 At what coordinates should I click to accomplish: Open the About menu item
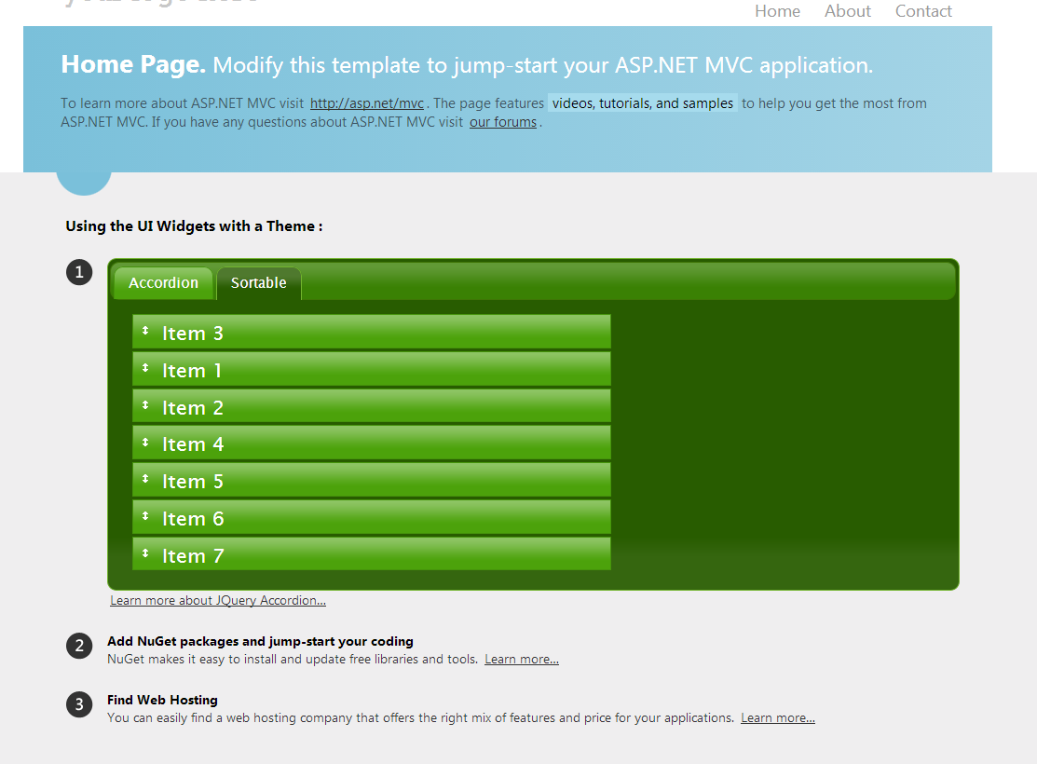[847, 11]
